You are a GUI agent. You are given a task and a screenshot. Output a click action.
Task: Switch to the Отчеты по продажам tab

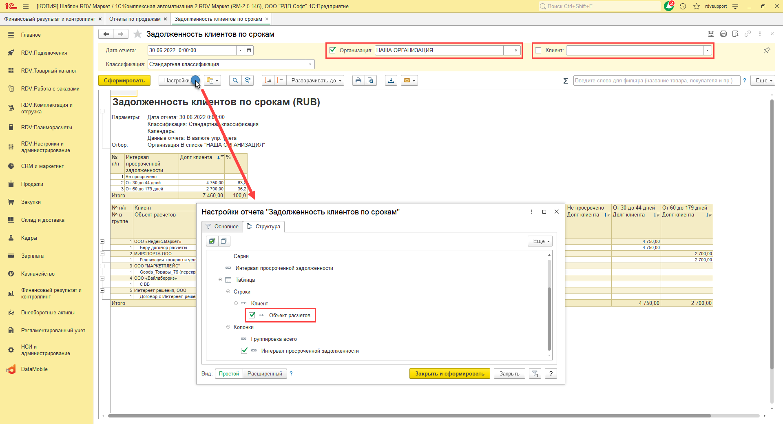[135, 19]
